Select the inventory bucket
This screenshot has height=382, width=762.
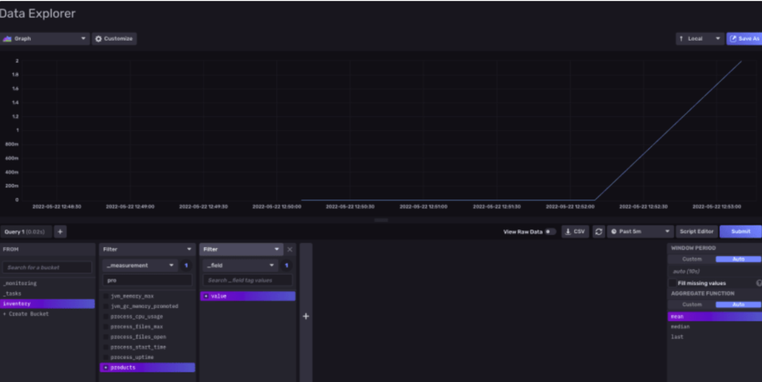tap(47, 304)
